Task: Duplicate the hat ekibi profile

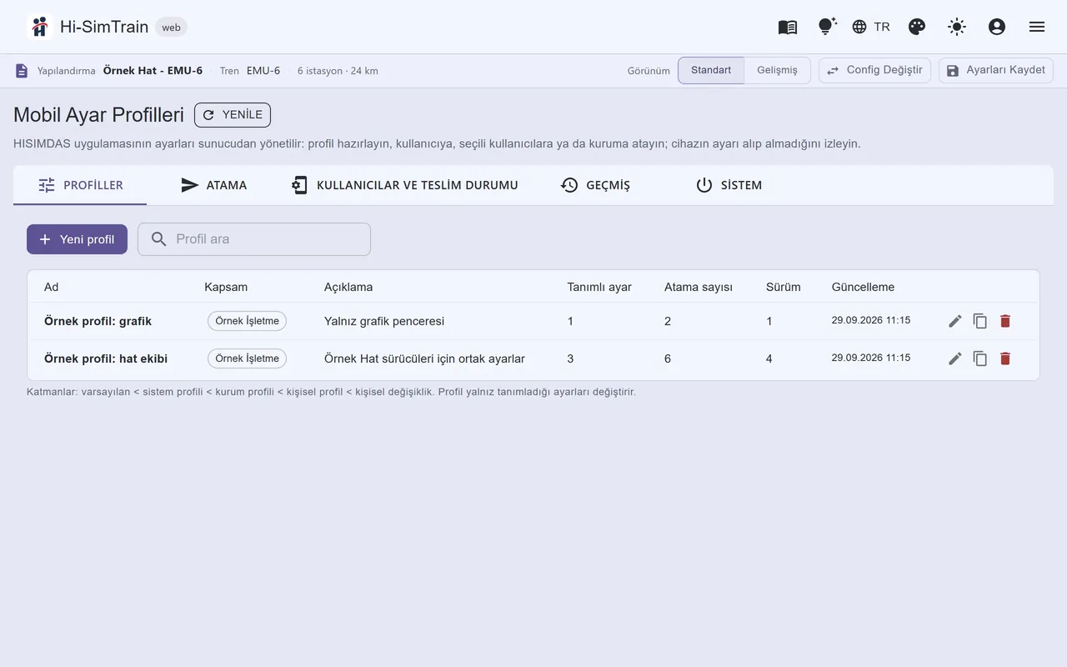Action: [980, 359]
